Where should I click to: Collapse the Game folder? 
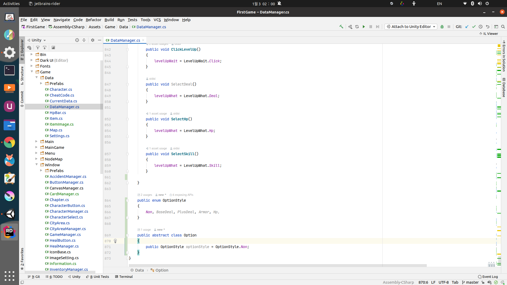32,72
